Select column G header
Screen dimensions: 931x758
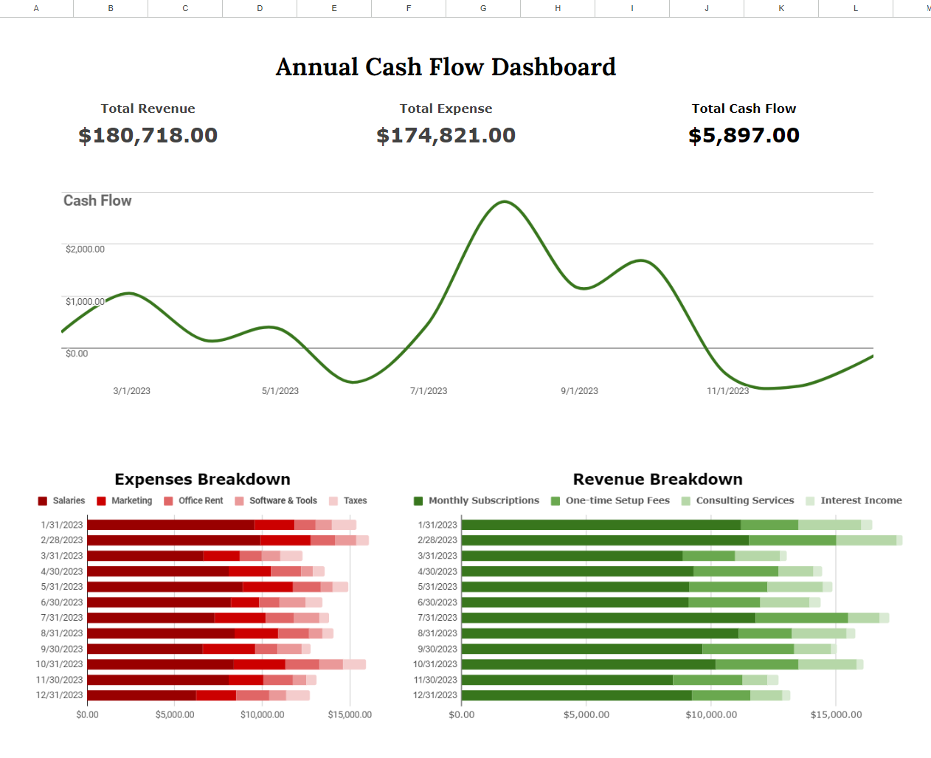point(483,8)
